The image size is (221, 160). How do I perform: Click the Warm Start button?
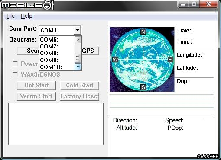(x=36, y=96)
